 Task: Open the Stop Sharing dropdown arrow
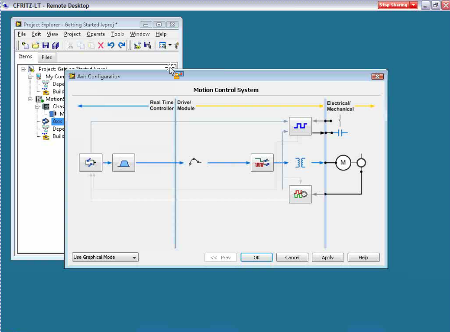tap(413, 5)
